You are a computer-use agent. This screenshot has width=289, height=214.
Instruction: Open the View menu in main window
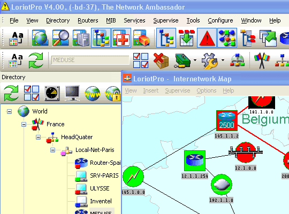tap(32, 20)
